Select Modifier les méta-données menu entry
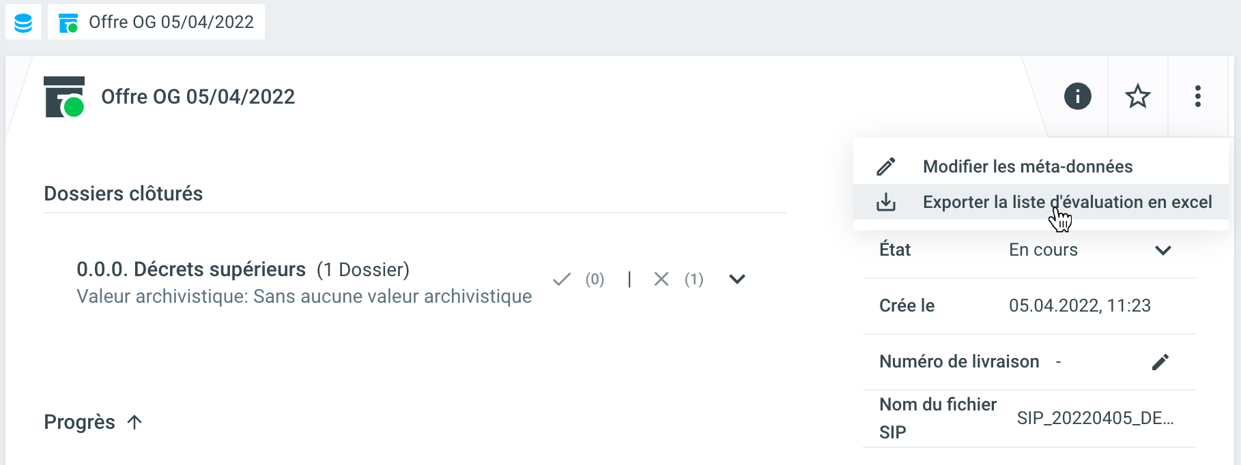This screenshot has height=465, width=1241. pyautogui.click(x=1027, y=166)
